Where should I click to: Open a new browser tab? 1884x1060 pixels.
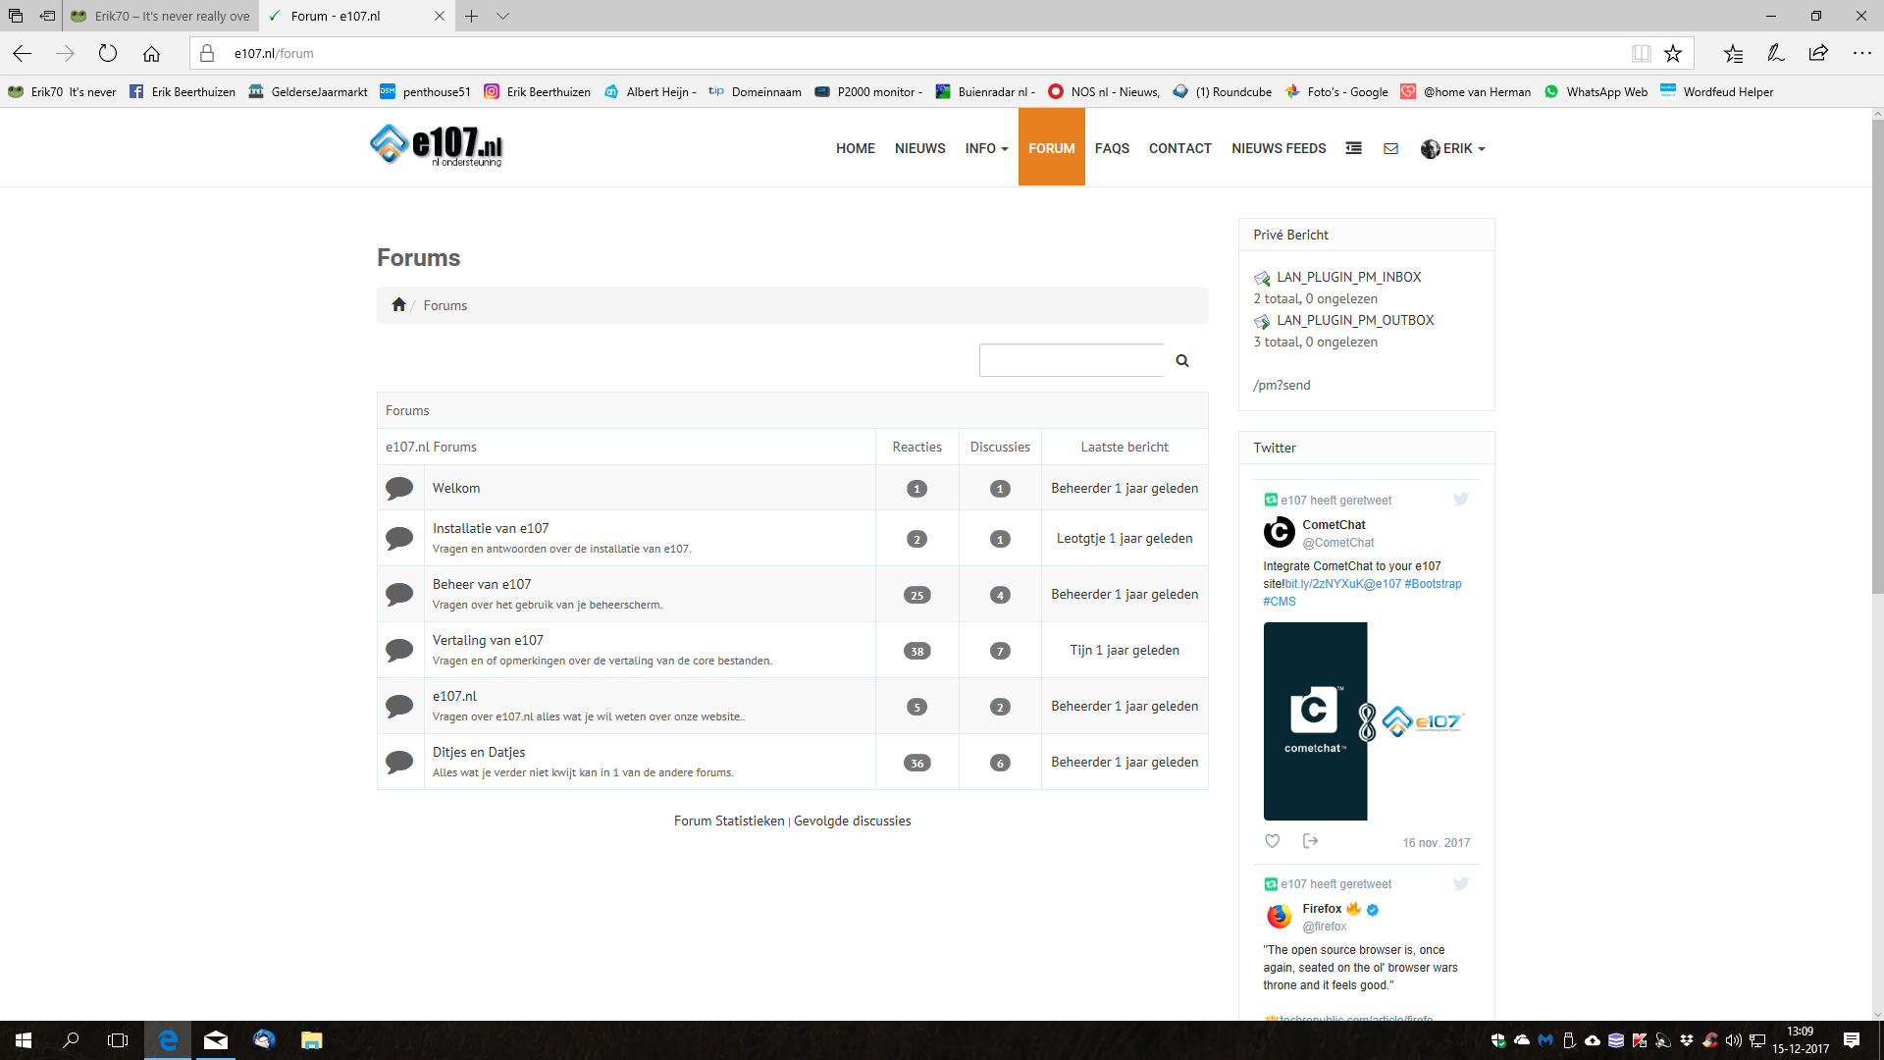click(x=471, y=16)
